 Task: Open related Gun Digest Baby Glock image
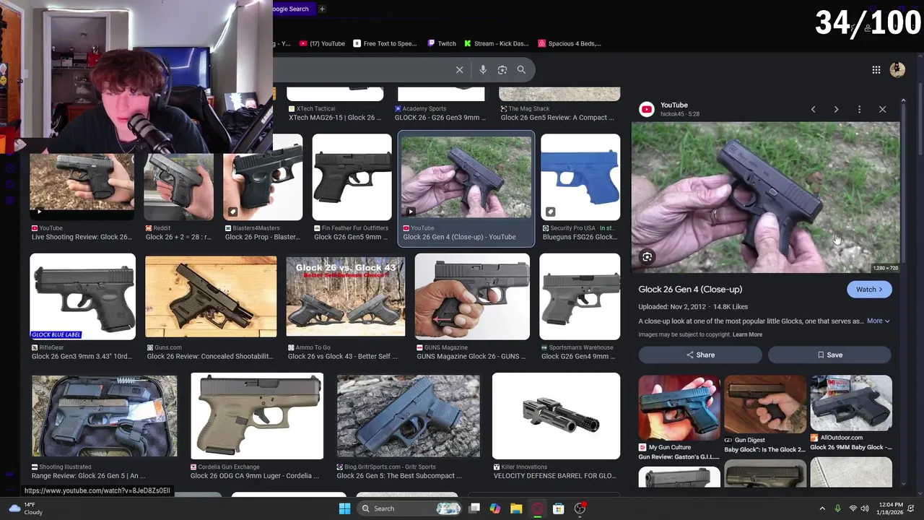pos(765,404)
